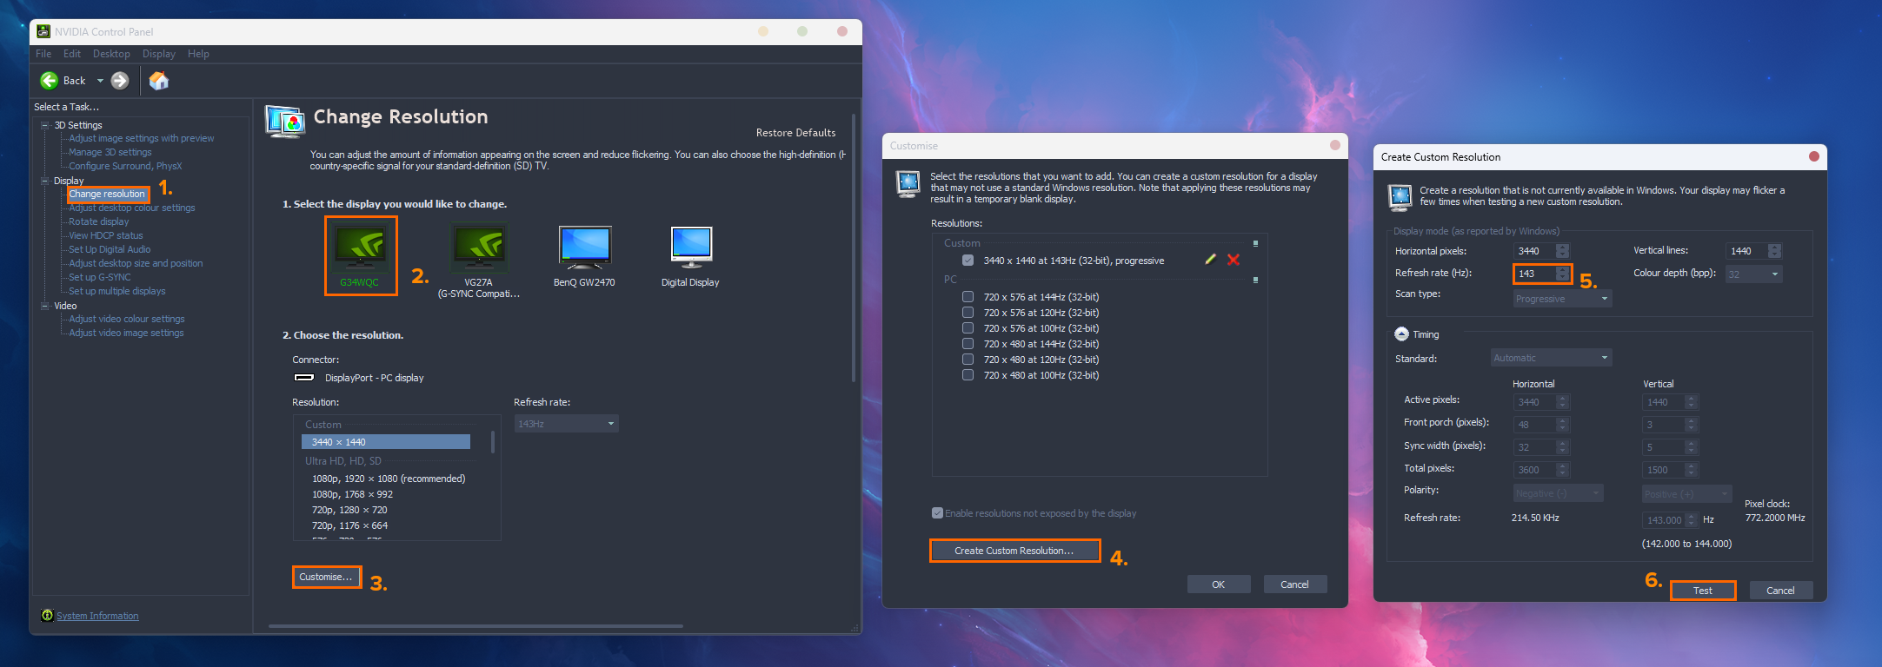Click the pencil edit icon for custom resolution
Viewport: 1882px width, 667px height.
coord(1210,260)
